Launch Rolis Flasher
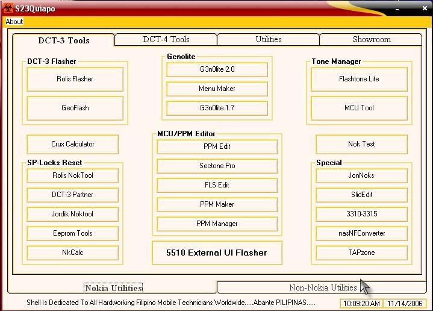433x311 pixels. pyautogui.click(x=75, y=79)
